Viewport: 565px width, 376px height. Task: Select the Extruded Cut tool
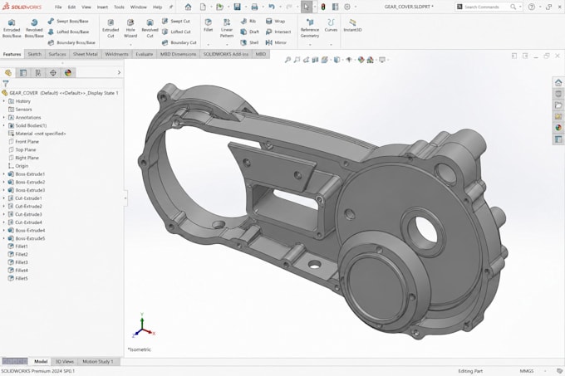pos(111,28)
